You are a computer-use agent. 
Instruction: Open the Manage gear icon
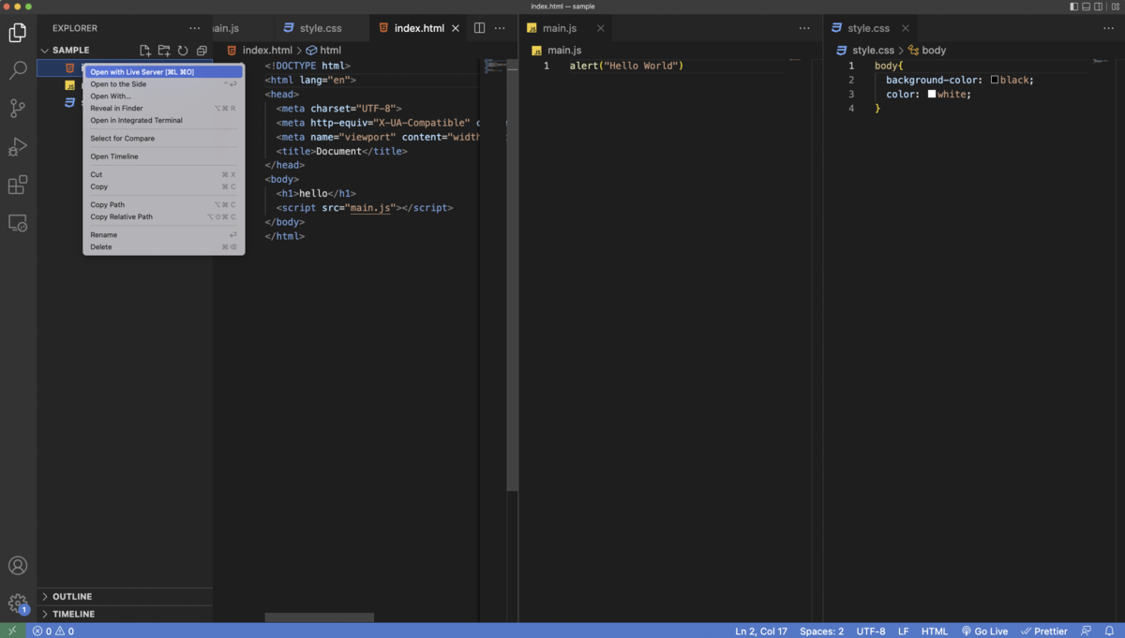pyautogui.click(x=18, y=603)
